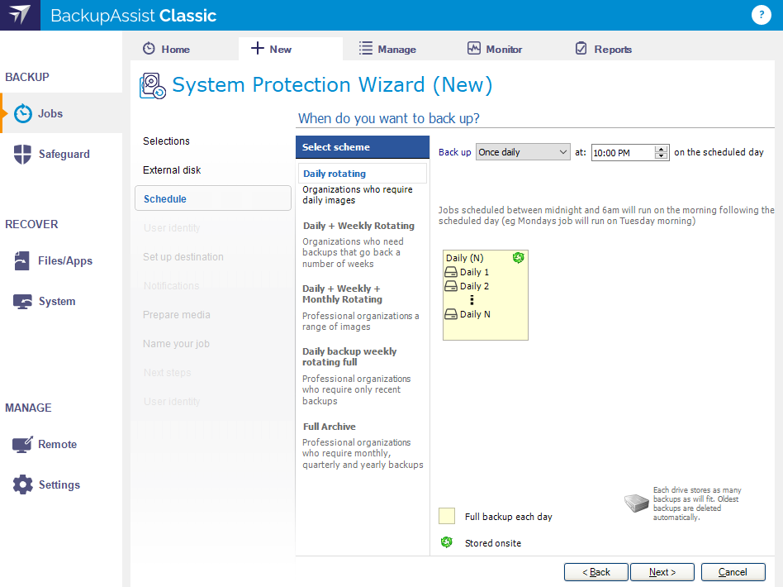The height and width of the screenshot is (587, 783).
Task: Click the Back button
Action: (596, 572)
